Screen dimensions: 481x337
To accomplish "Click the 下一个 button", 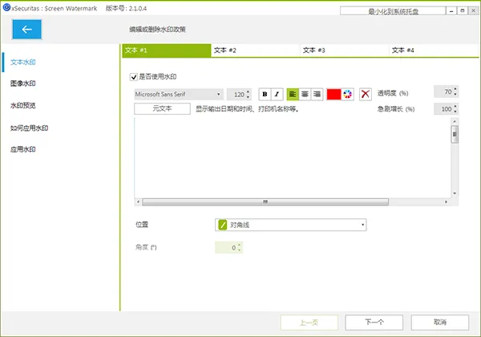I will [x=374, y=323].
